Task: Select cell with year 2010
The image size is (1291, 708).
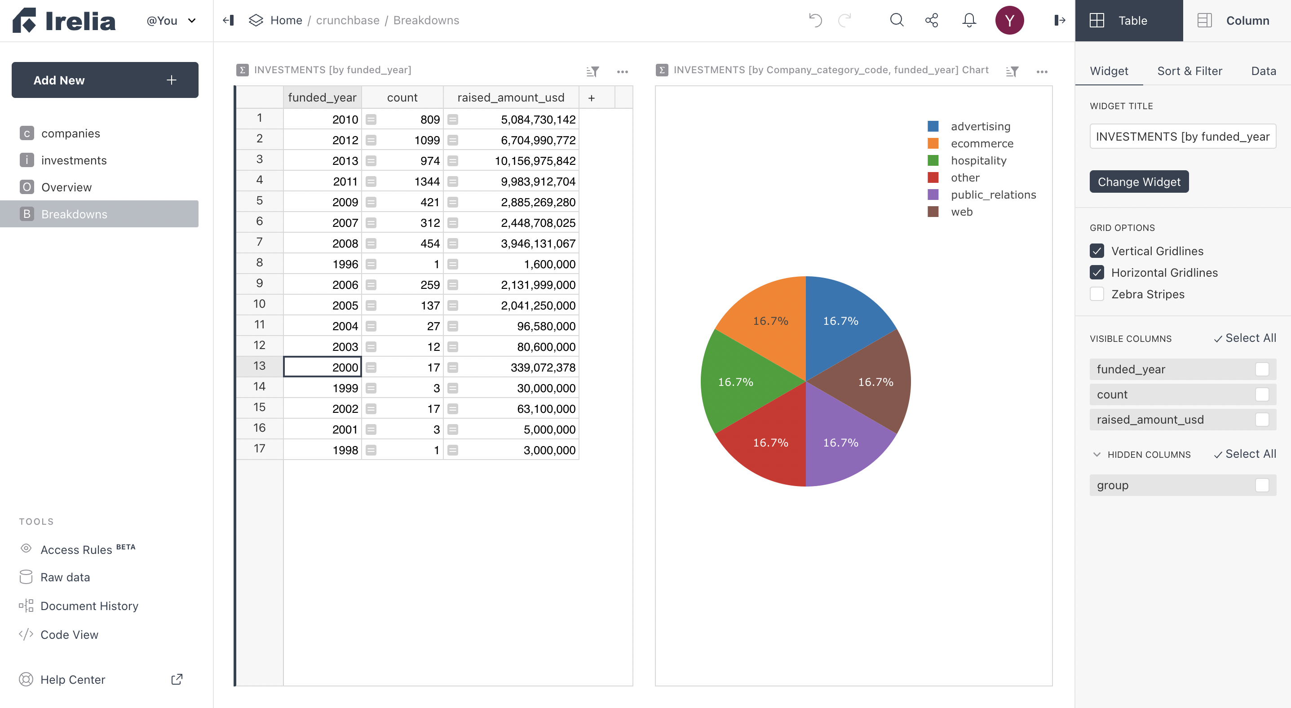Action: coord(322,119)
